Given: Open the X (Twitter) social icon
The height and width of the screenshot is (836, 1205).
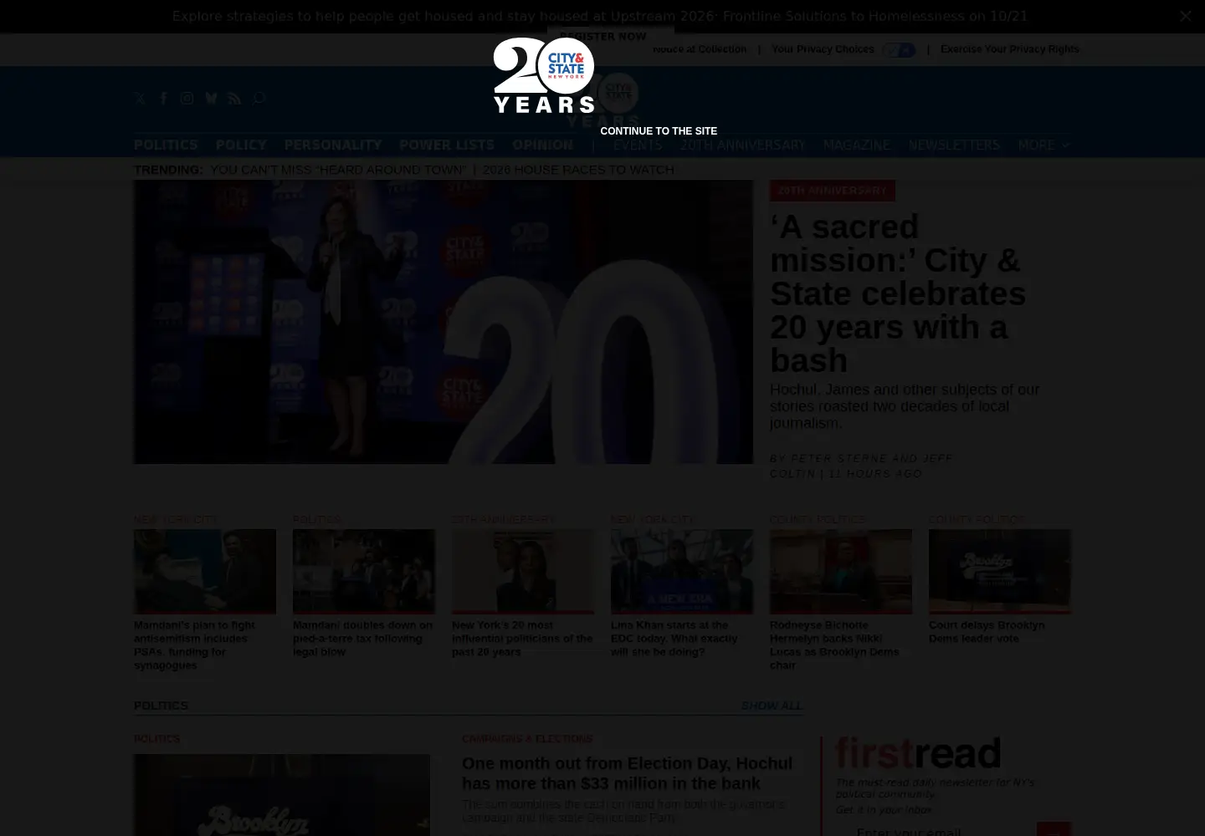Looking at the screenshot, I should click(140, 99).
